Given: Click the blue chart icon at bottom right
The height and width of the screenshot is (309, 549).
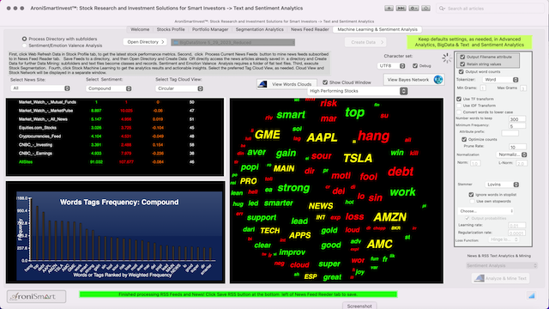Looking at the screenshot, I should click(x=532, y=295).
